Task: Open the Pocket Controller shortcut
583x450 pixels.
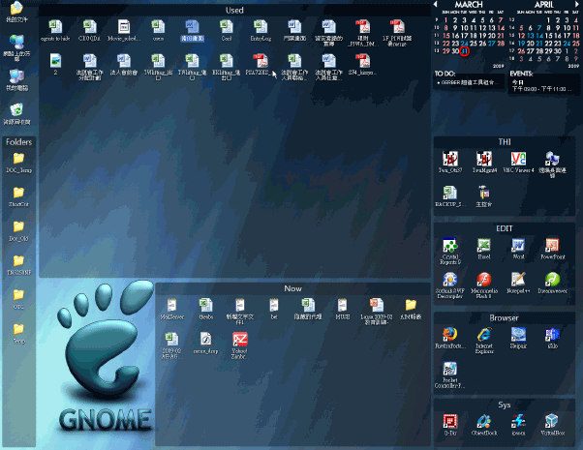Action: tap(450, 375)
